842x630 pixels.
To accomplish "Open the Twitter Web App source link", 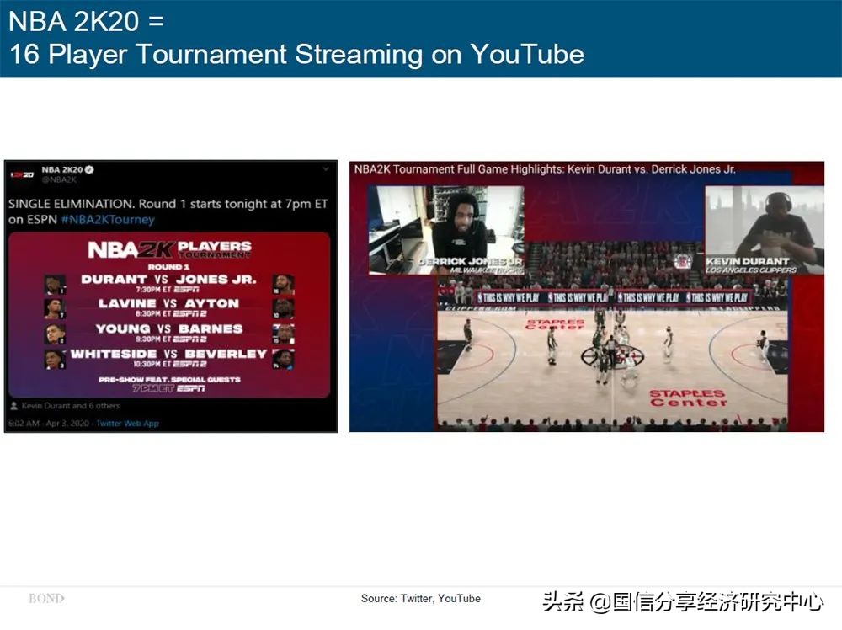I will click(x=127, y=423).
